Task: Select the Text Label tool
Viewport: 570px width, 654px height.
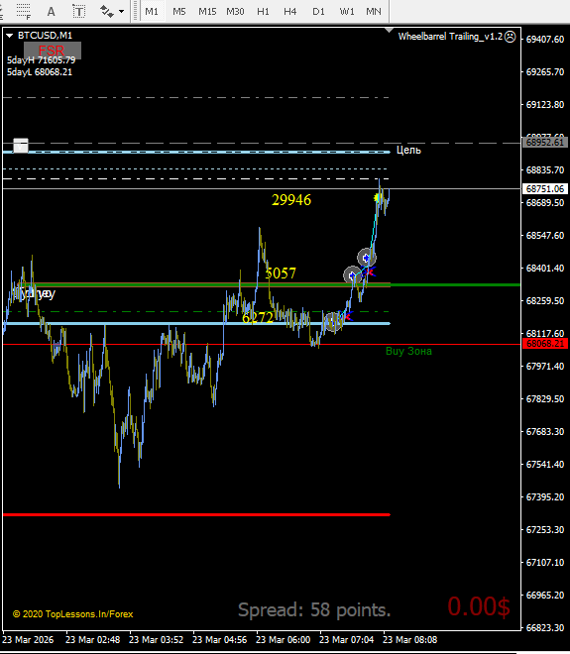Action: (79, 11)
